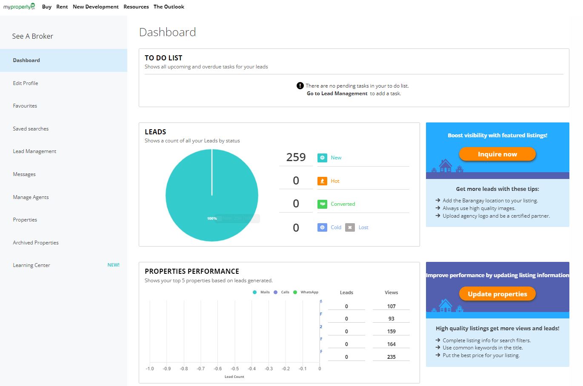The width and height of the screenshot is (583, 386).
Task: Click the orange Hot leads icon
Action: [x=322, y=181]
